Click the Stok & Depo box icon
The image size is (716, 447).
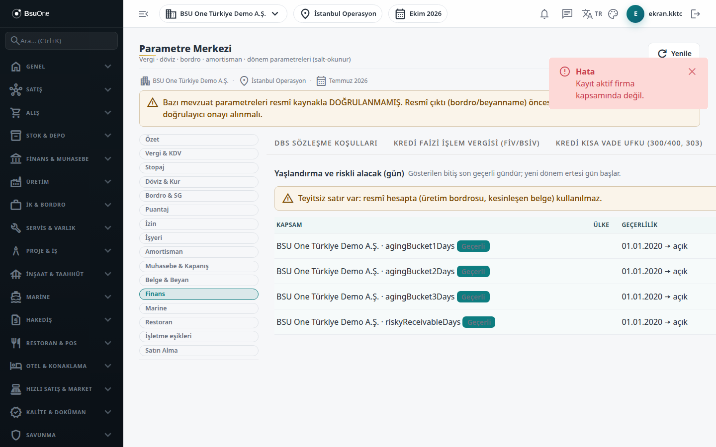click(x=16, y=136)
